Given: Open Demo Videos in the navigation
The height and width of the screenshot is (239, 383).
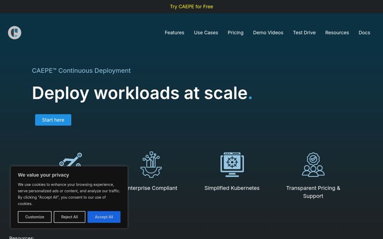Looking at the screenshot, I should [x=268, y=33].
